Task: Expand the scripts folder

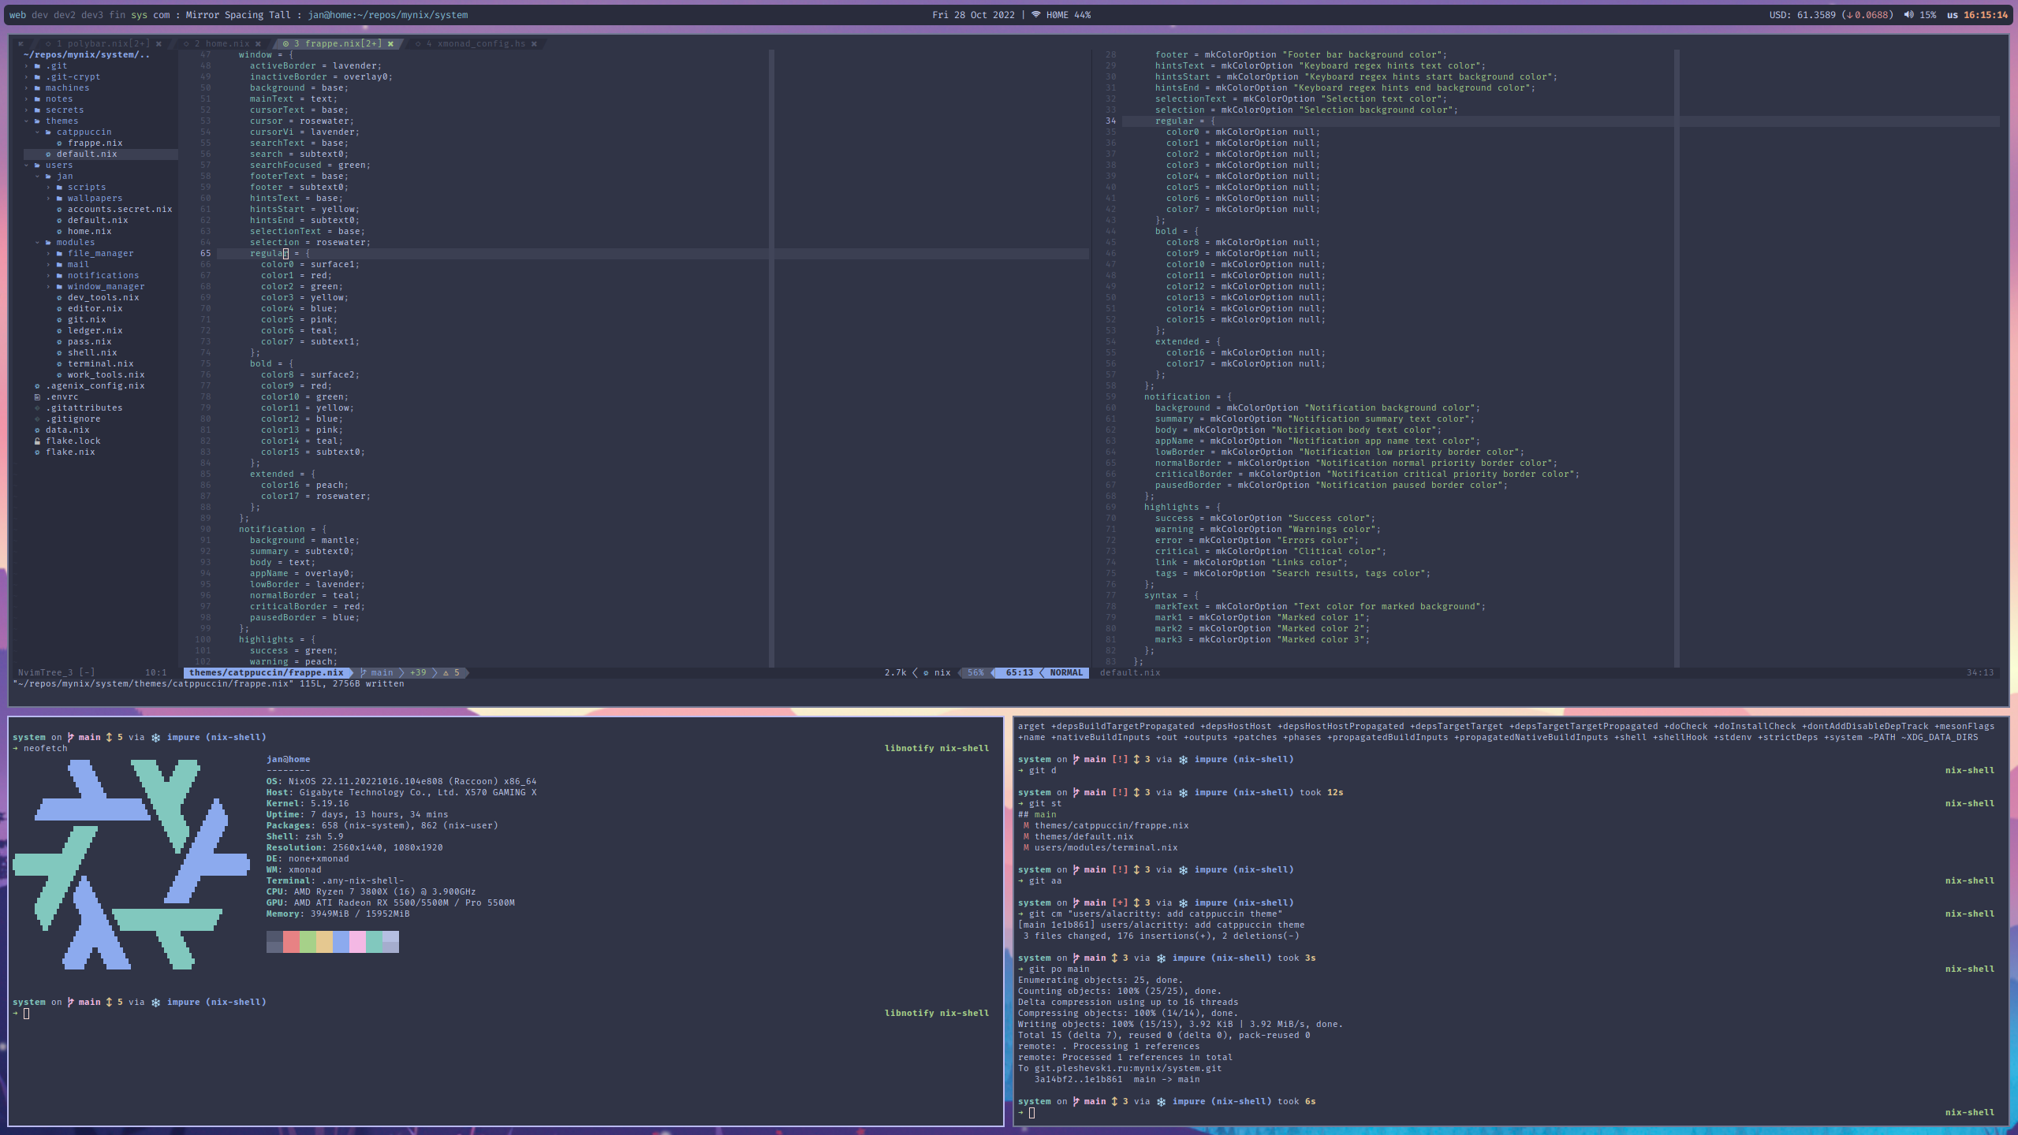Action: pos(49,188)
